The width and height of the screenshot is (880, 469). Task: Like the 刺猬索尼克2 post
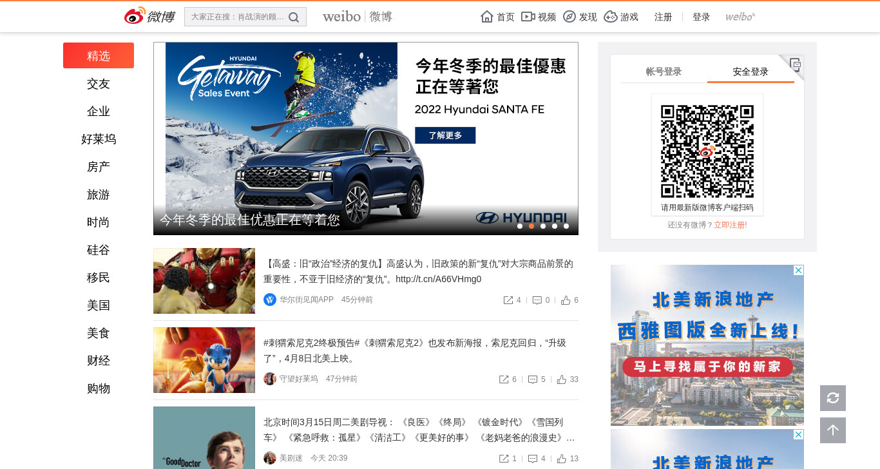[562, 379]
